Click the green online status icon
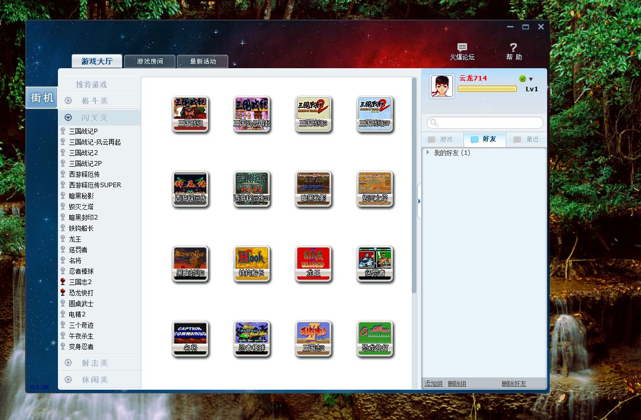 click(x=523, y=79)
